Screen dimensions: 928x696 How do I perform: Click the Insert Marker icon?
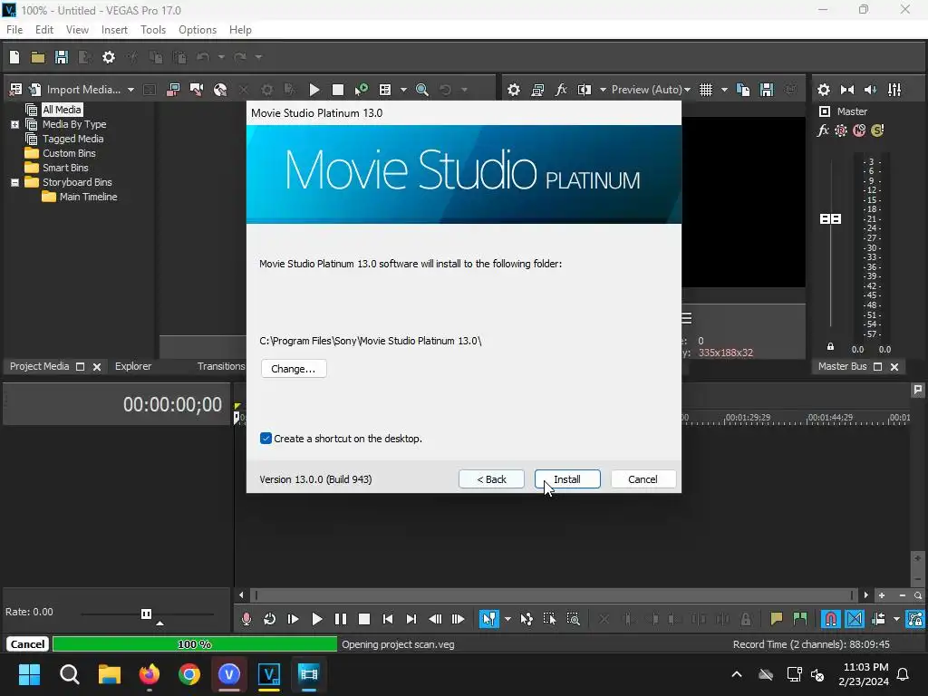point(776,619)
